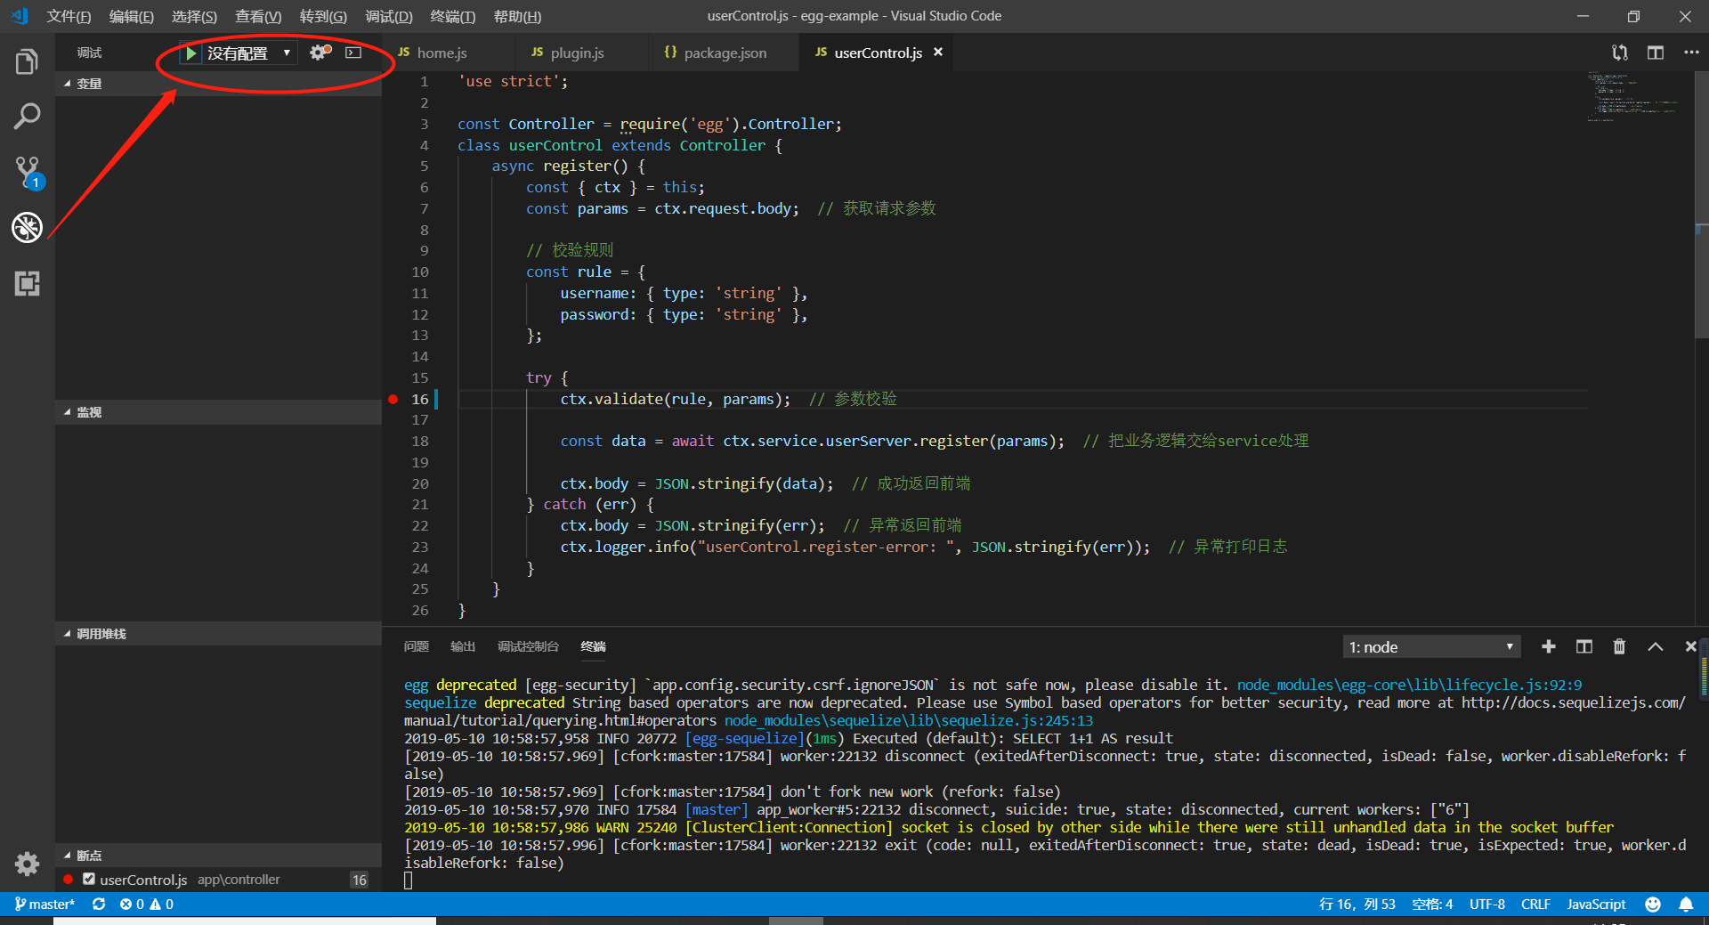Remove the red breakpoint on line 16
Viewport: 1709px width, 925px height.
393,399
